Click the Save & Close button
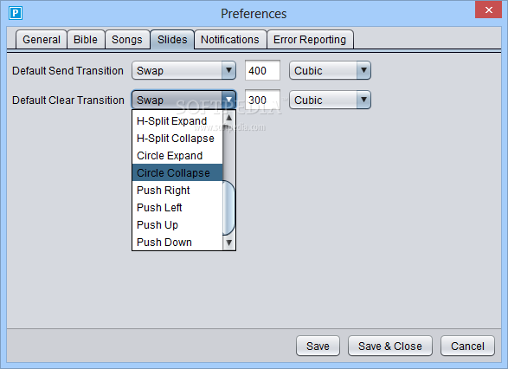This screenshot has height=369, width=508. pyautogui.click(x=390, y=346)
